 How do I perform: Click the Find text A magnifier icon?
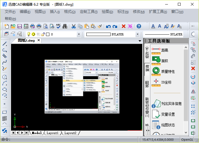(x=179, y=26)
